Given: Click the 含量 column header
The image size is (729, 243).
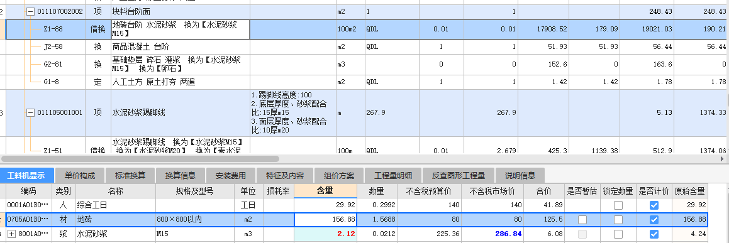Looking at the screenshot, I should [x=325, y=191].
